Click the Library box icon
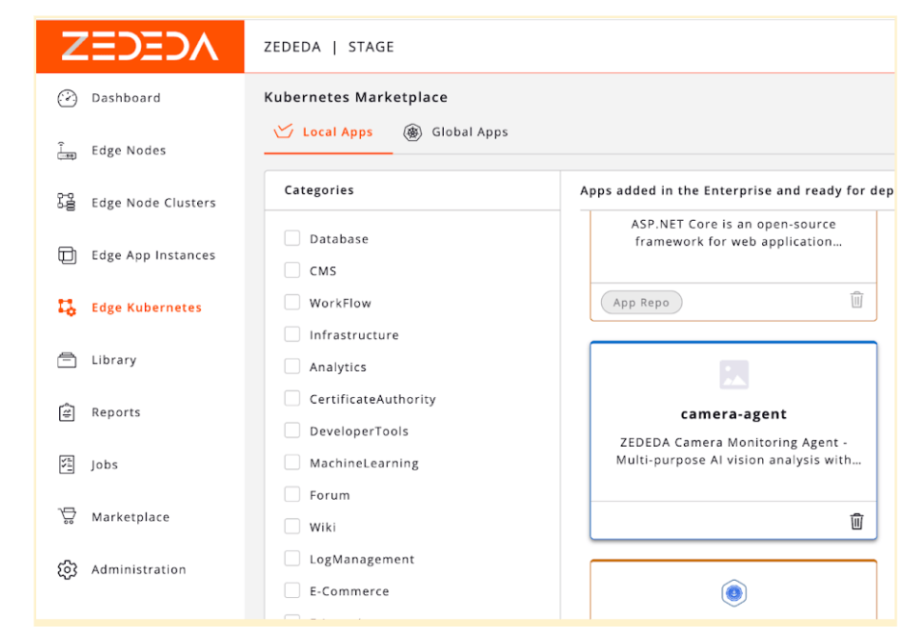The height and width of the screenshot is (637, 923). point(67,360)
